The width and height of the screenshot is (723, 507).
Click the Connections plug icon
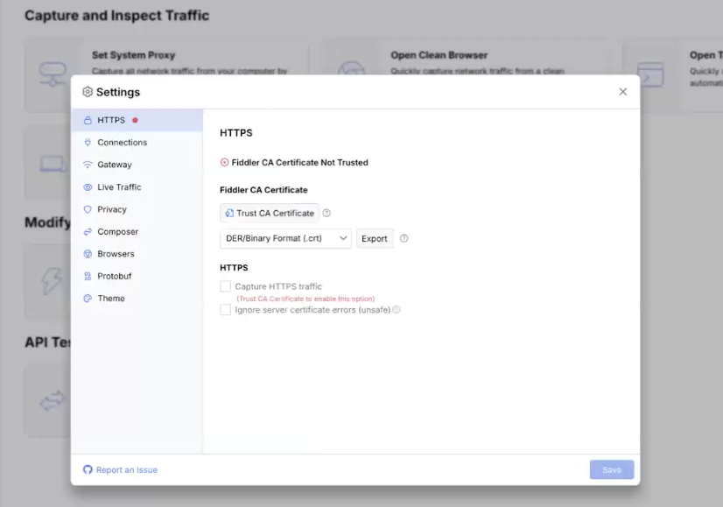click(88, 143)
